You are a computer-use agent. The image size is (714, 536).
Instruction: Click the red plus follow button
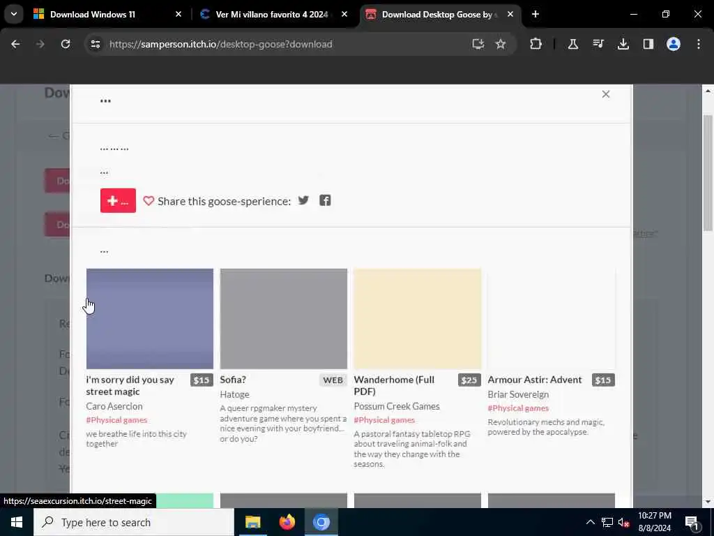tap(118, 200)
